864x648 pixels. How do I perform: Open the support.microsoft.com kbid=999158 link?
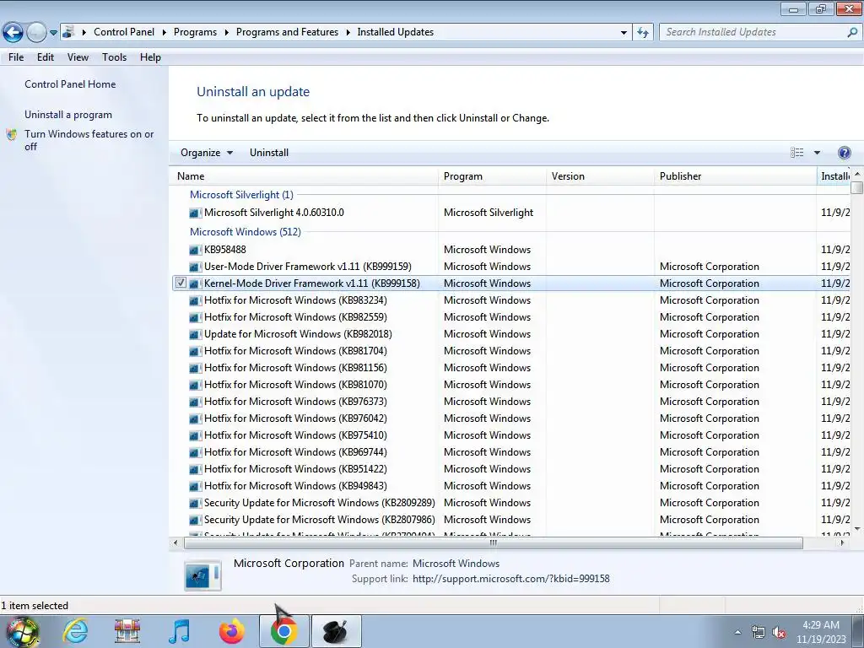click(510, 579)
